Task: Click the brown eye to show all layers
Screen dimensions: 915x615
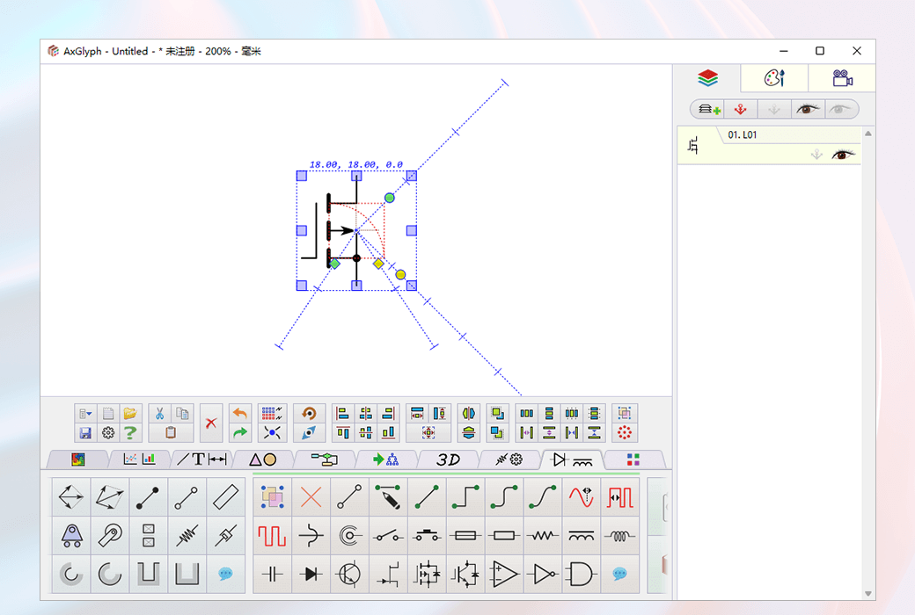Action: pyautogui.click(x=807, y=108)
